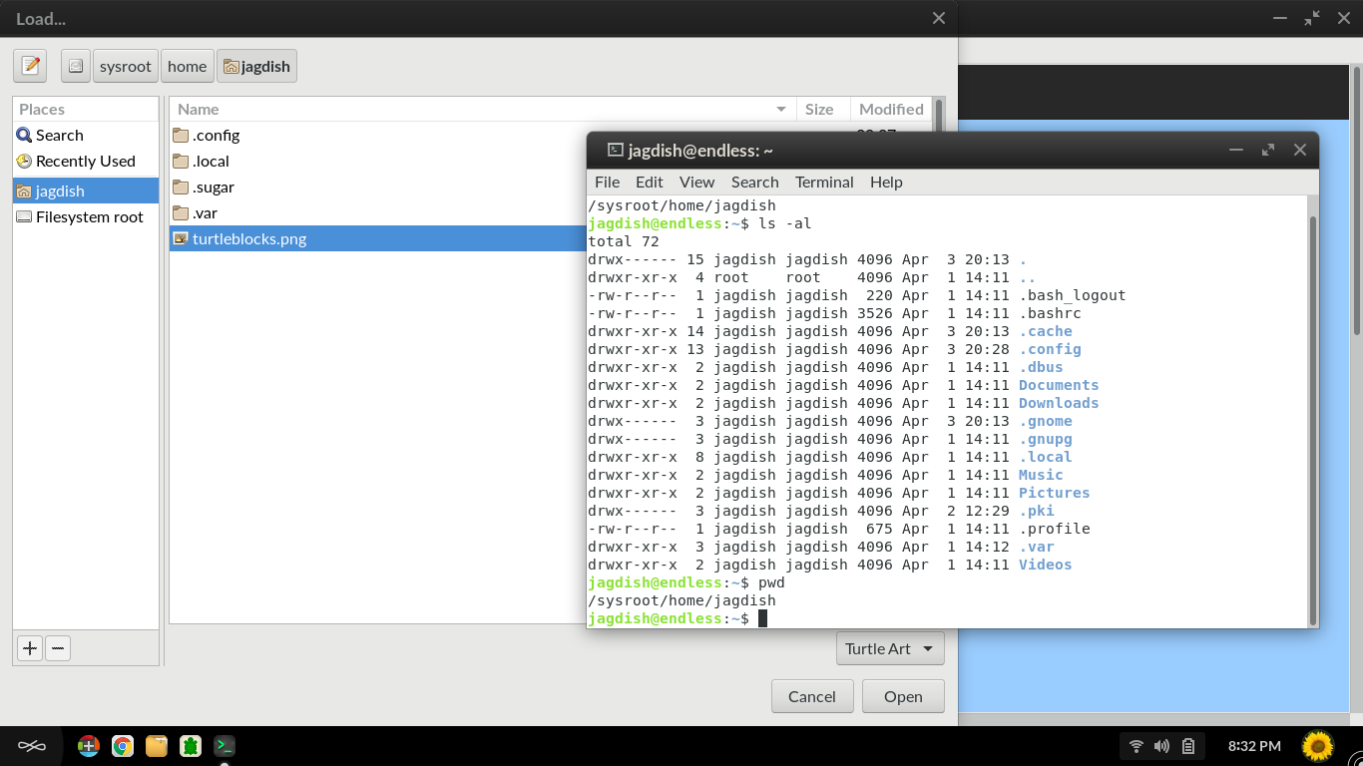Viewport: 1363px width, 766px height.
Task: Click the Wi-Fi network status icon
Action: 1136,746
